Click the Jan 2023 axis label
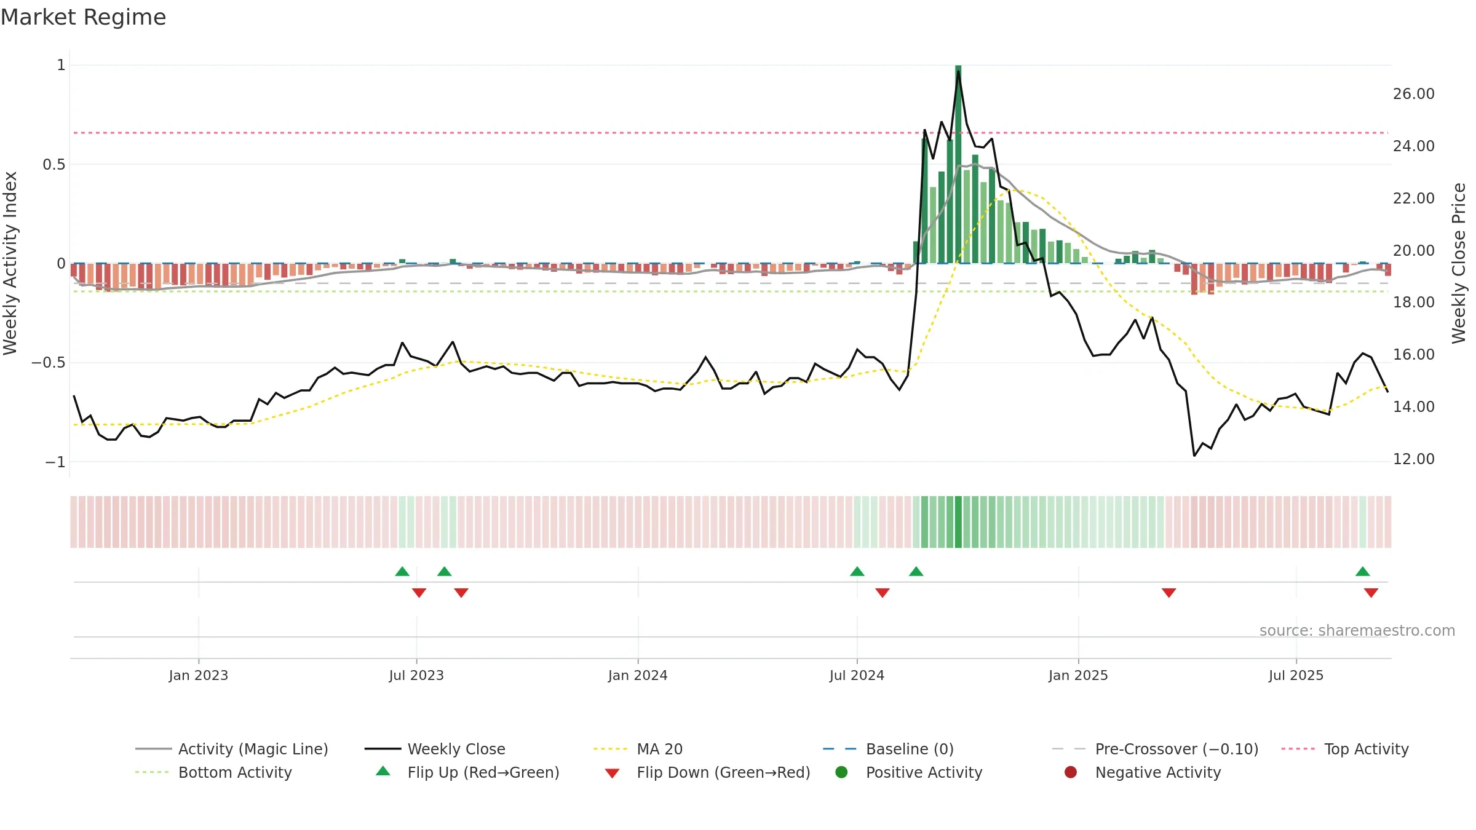The height and width of the screenshot is (830, 1476). click(199, 675)
